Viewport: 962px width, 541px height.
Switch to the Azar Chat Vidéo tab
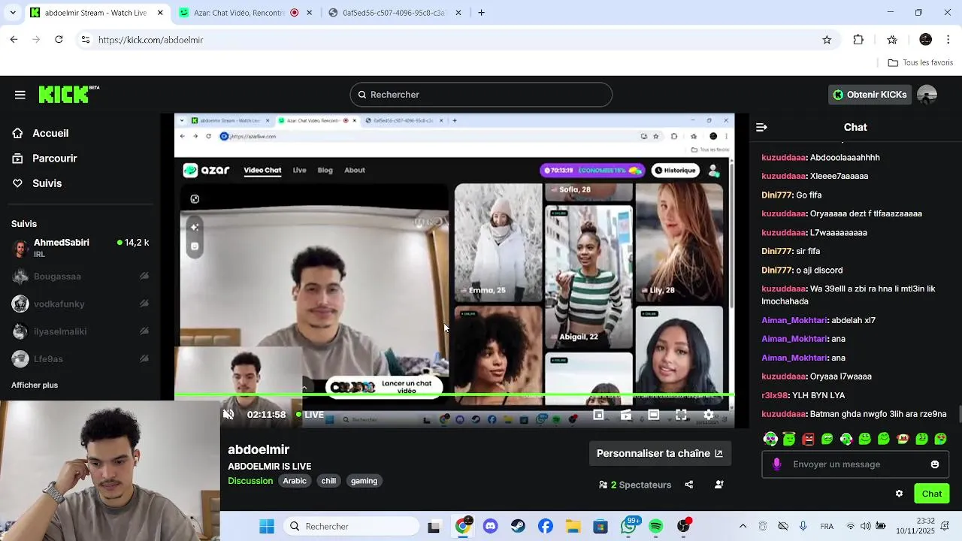click(245, 13)
